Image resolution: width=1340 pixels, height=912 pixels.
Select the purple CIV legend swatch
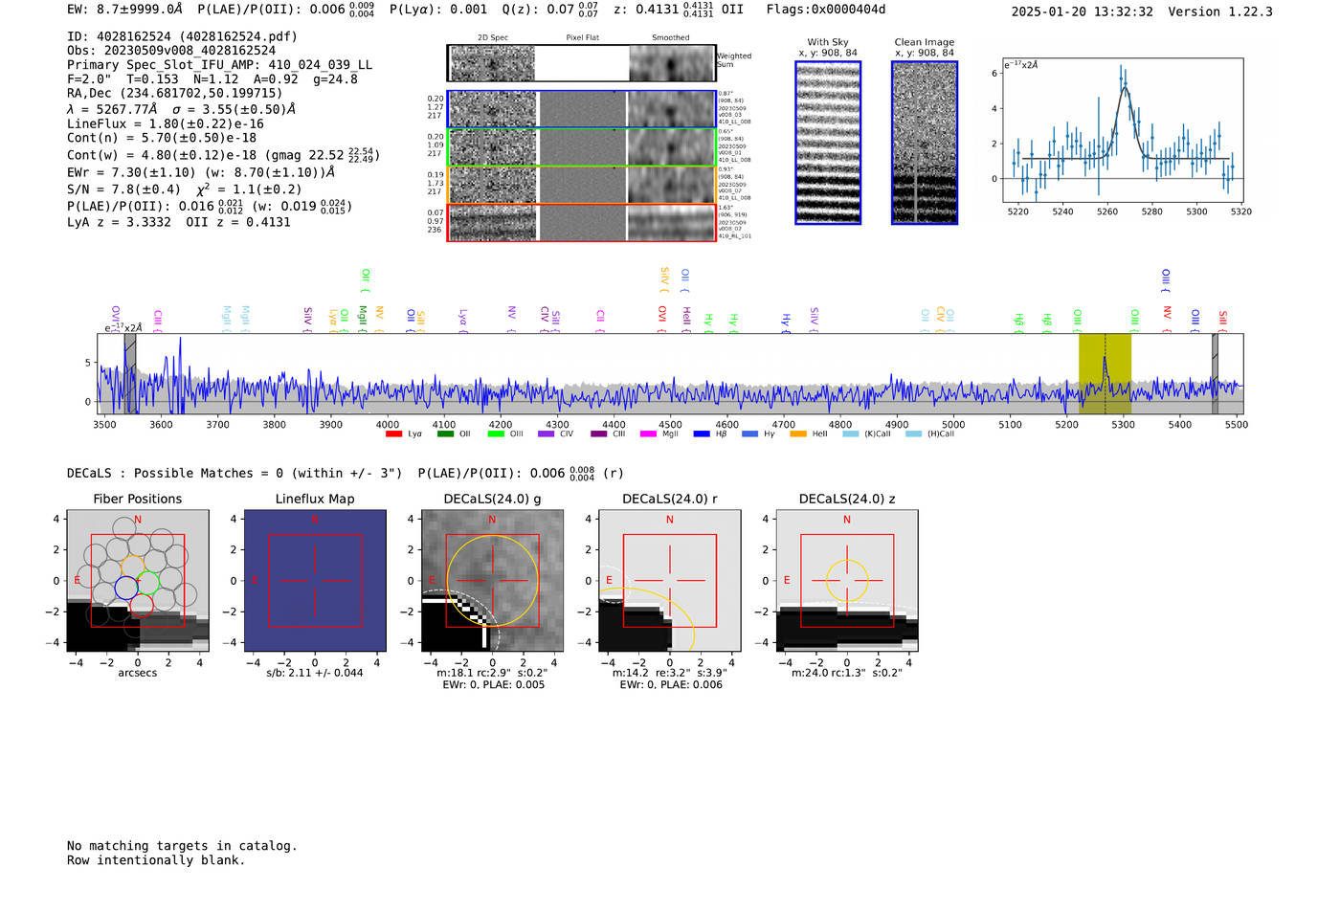coord(547,434)
